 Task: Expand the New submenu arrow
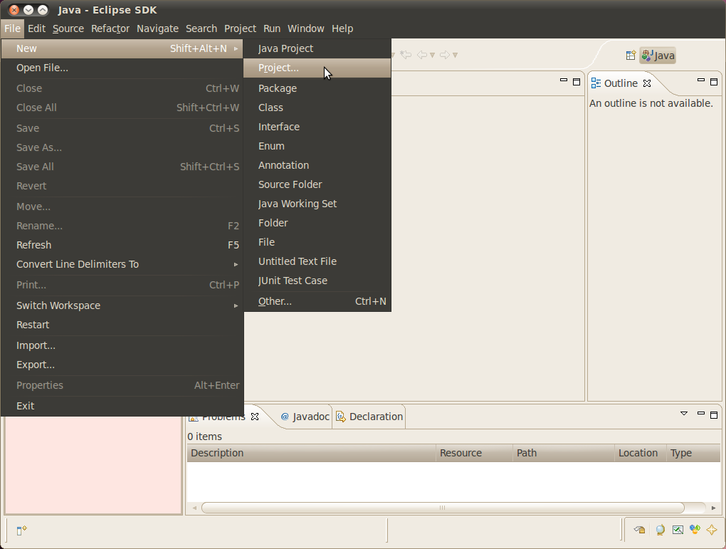point(236,48)
